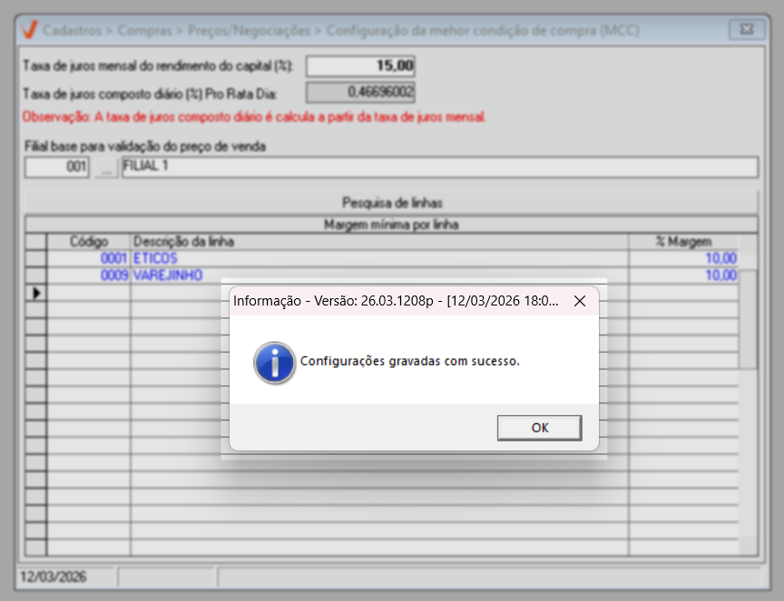Click the grid's vertical scrollbar thumb
This screenshot has height=601, width=784.
click(x=748, y=320)
